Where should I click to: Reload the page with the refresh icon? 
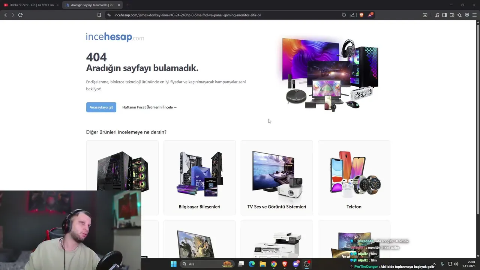pyautogui.click(x=20, y=15)
